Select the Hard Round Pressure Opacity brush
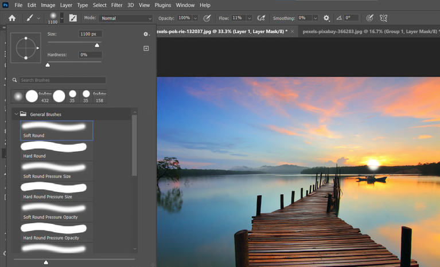This screenshot has height=267, width=440. point(57,233)
